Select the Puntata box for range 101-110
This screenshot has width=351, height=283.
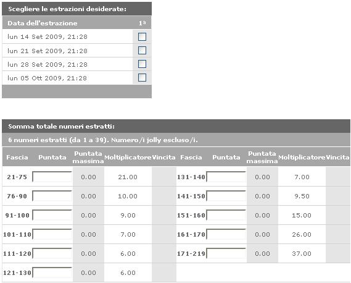coord(52,234)
